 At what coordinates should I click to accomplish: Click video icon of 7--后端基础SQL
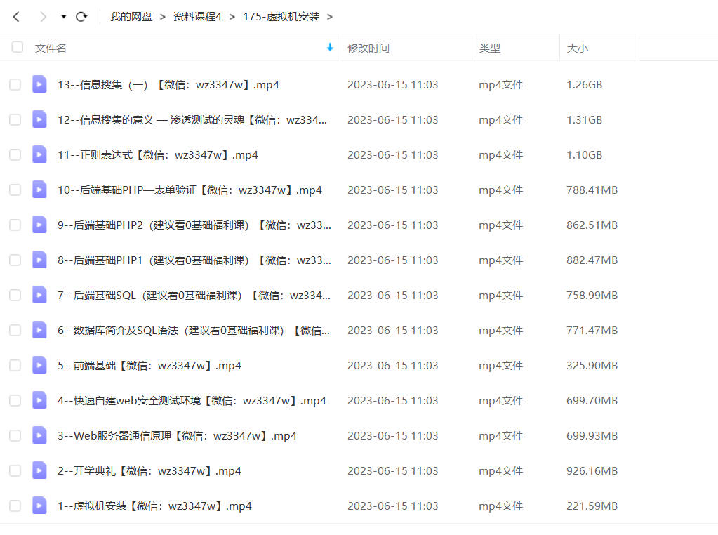pos(39,295)
